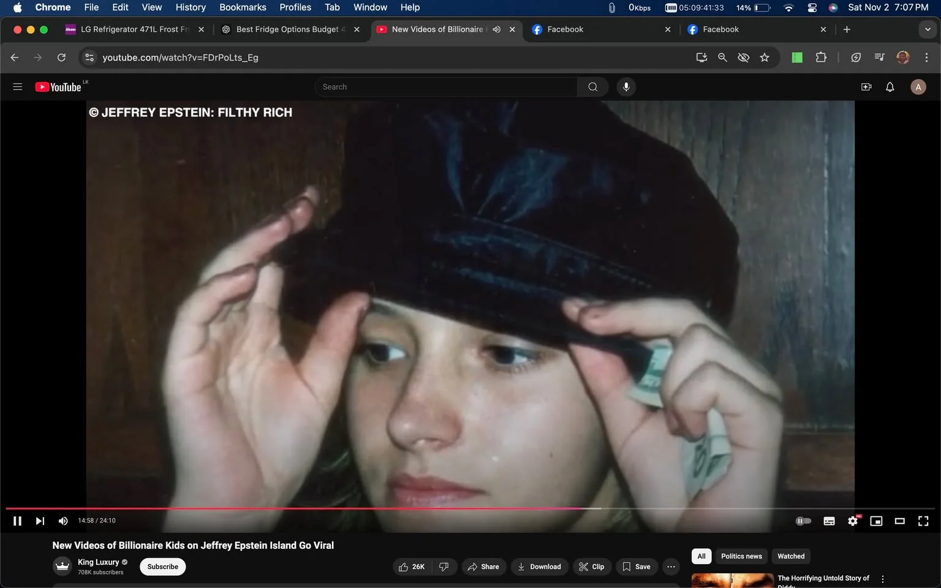941x588 pixels.
Task: Close the Best Fridge Options tab
Action: click(x=357, y=29)
